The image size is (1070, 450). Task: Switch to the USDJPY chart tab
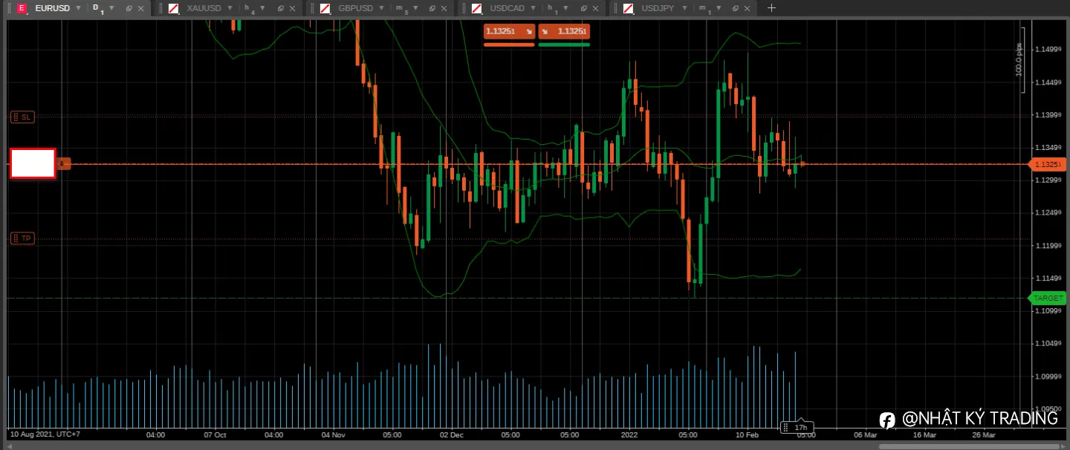[658, 8]
